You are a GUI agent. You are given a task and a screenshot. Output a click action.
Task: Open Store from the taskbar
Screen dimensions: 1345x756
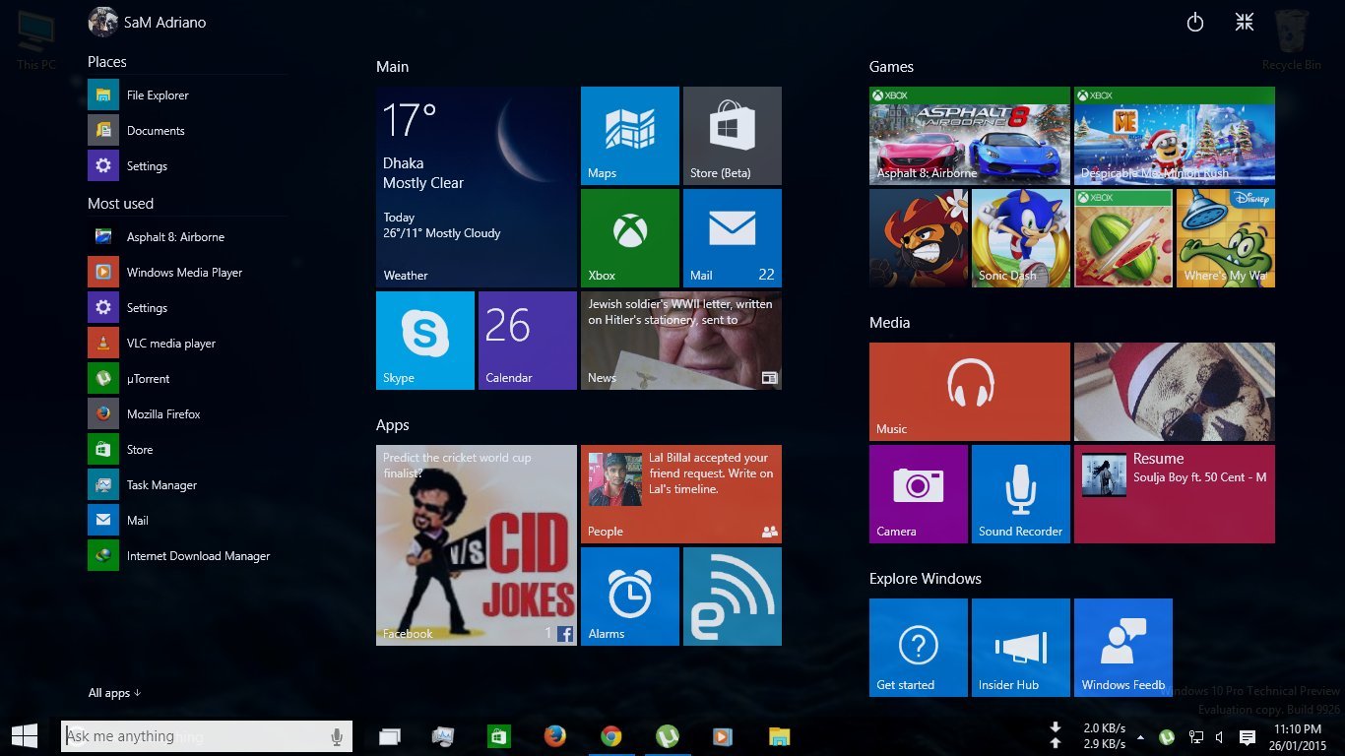pyautogui.click(x=499, y=736)
